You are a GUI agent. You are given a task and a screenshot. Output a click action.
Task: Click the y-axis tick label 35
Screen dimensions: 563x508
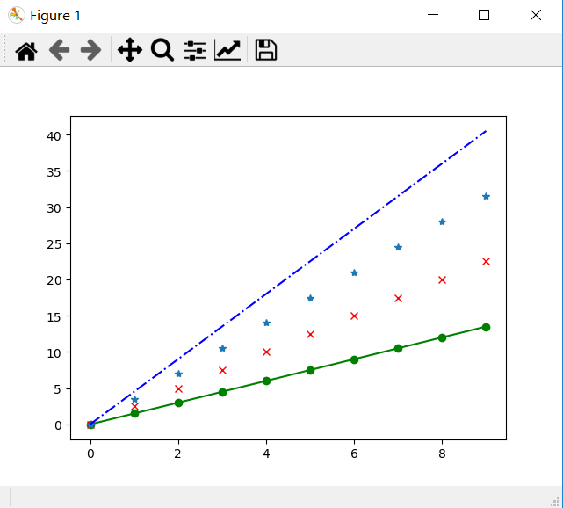coord(54,172)
